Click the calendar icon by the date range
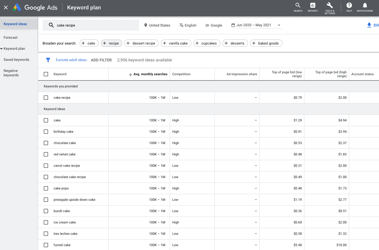Screen dimensions: 379x250 233,25
